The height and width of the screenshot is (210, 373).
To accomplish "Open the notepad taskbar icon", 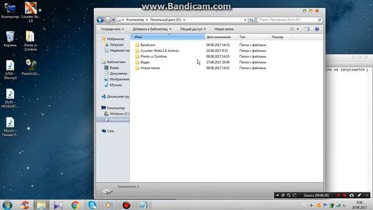I will [143, 205].
